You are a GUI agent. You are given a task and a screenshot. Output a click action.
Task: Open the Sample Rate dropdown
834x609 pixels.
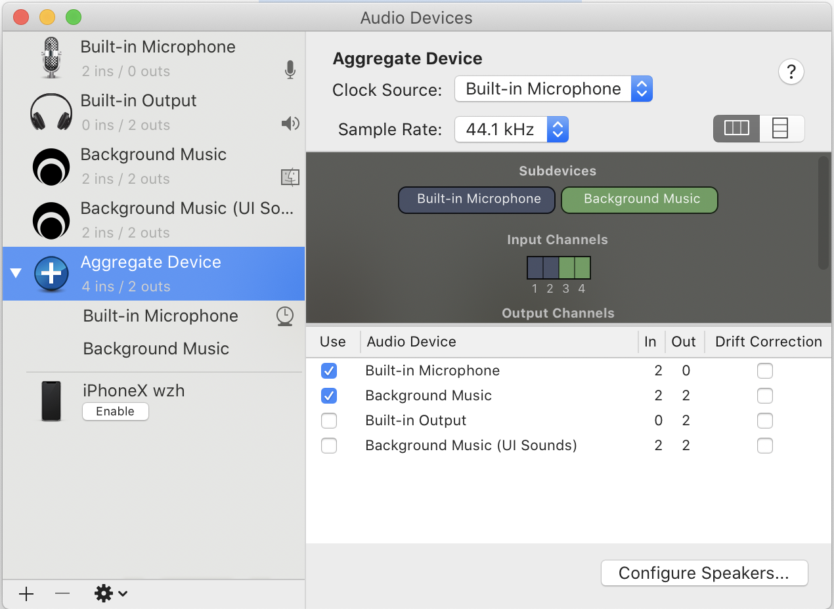pyautogui.click(x=511, y=130)
